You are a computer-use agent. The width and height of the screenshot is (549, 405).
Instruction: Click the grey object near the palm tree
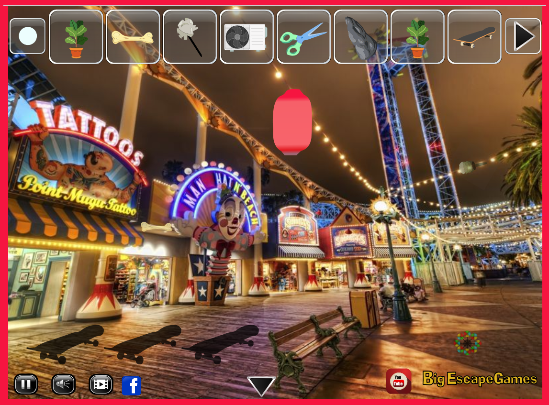[x=467, y=167]
